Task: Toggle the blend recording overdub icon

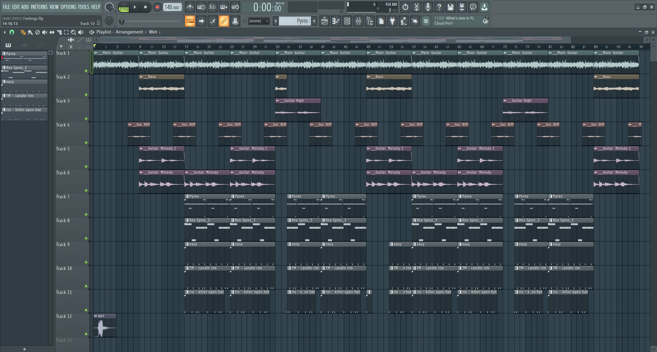Action: click(224, 7)
